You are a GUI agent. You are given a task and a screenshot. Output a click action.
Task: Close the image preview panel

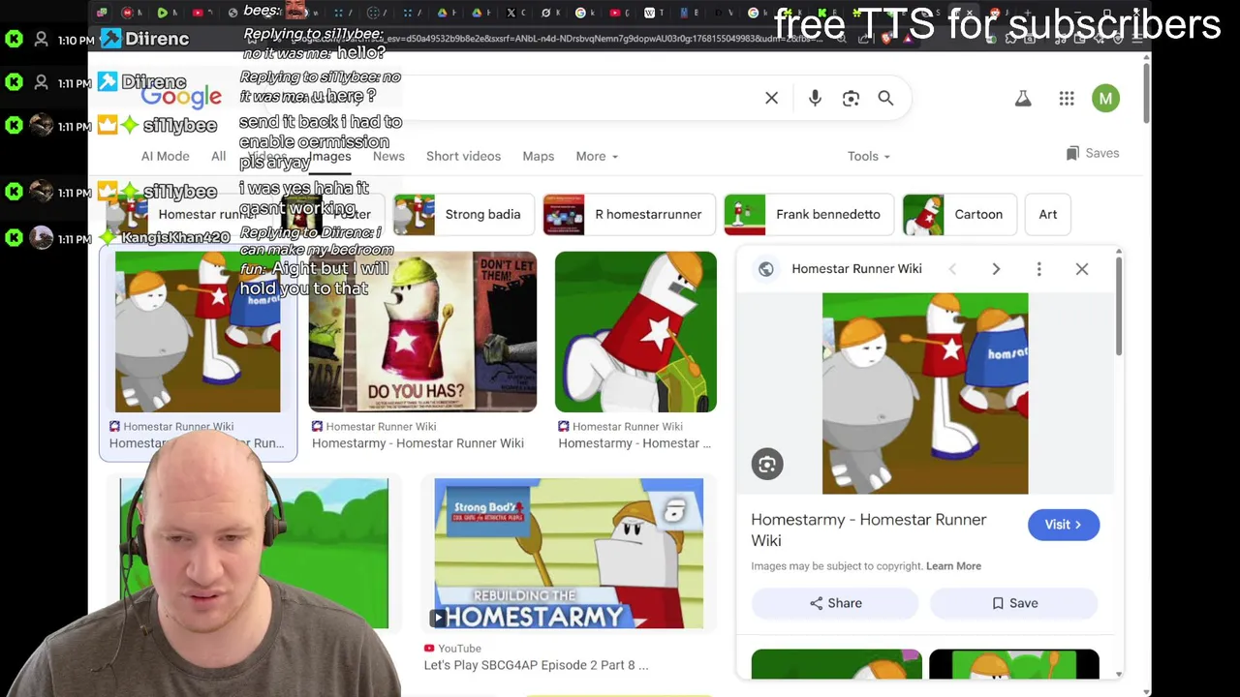click(1082, 269)
